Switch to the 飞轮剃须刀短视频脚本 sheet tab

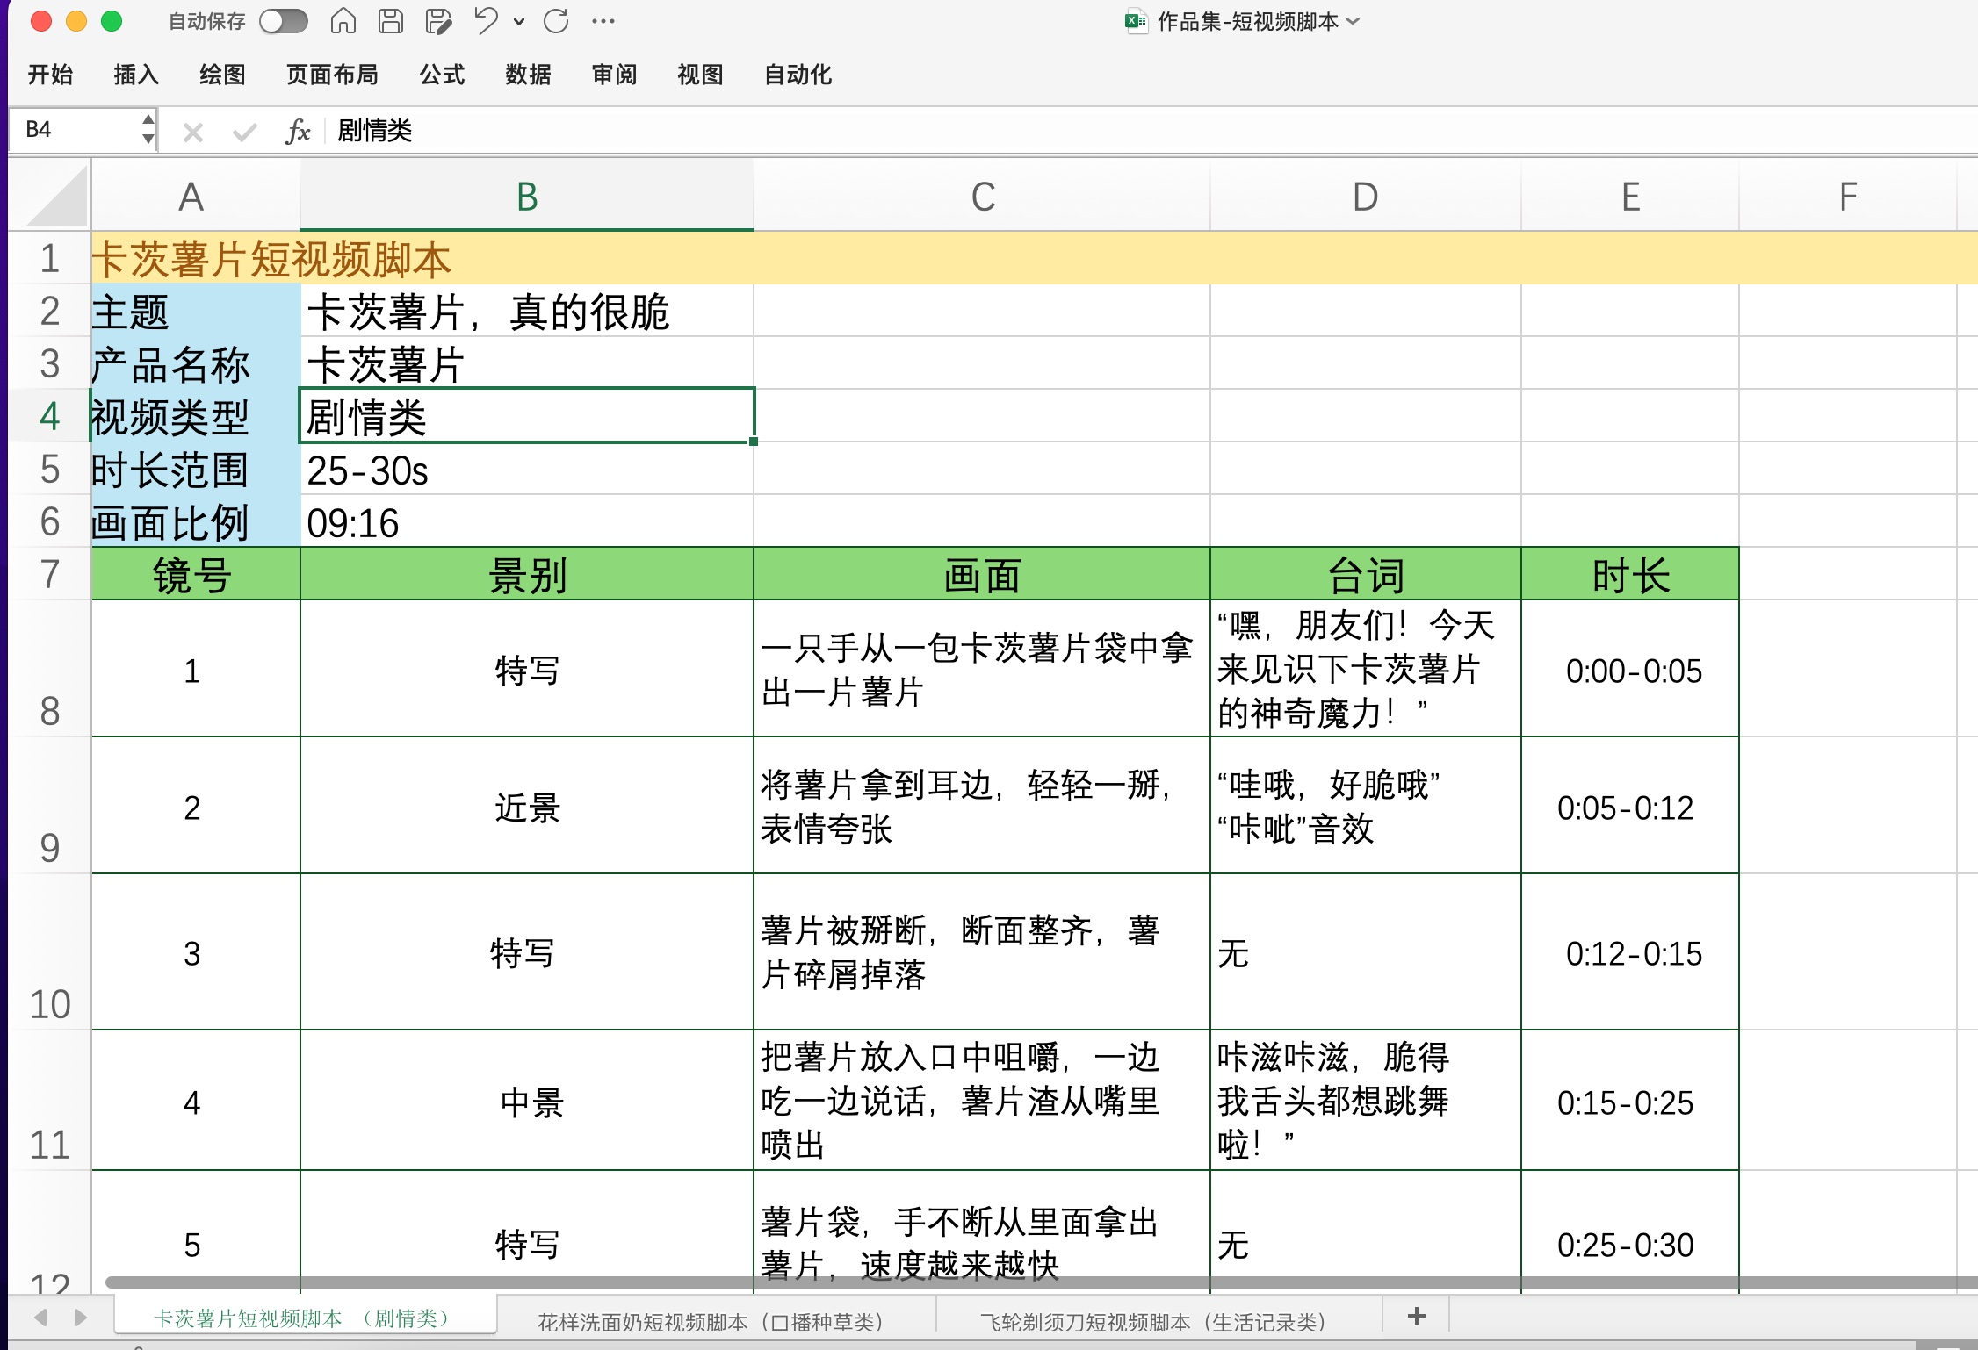[1152, 1321]
